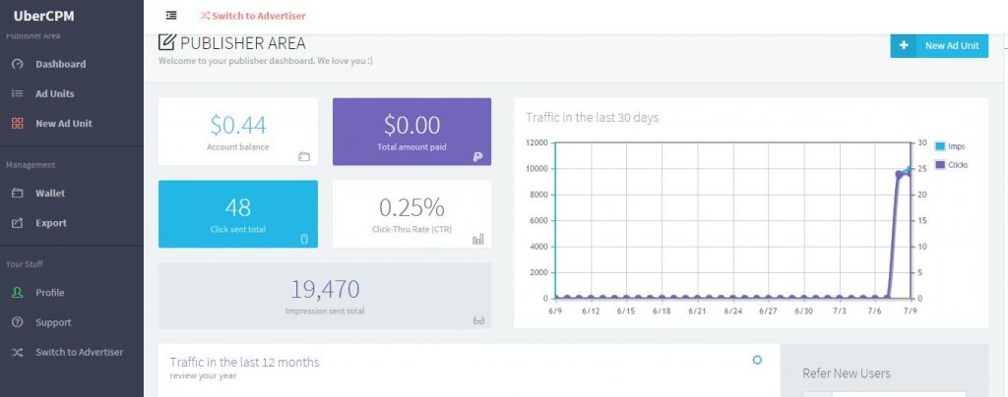Click the green Profile user icon

[18, 293]
